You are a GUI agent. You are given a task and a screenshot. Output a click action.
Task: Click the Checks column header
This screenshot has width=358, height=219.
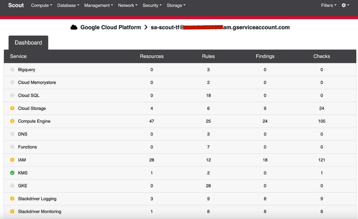(x=322, y=56)
